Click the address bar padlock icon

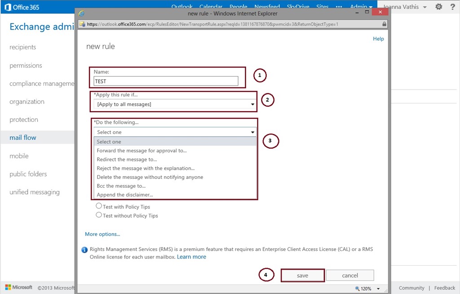pos(384,24)
